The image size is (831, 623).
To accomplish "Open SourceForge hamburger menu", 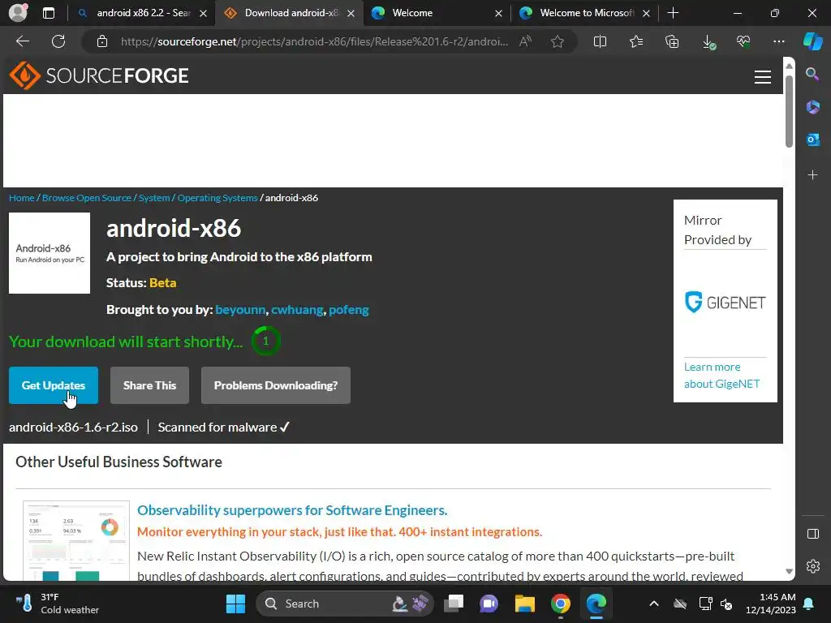I will point(762,77).
